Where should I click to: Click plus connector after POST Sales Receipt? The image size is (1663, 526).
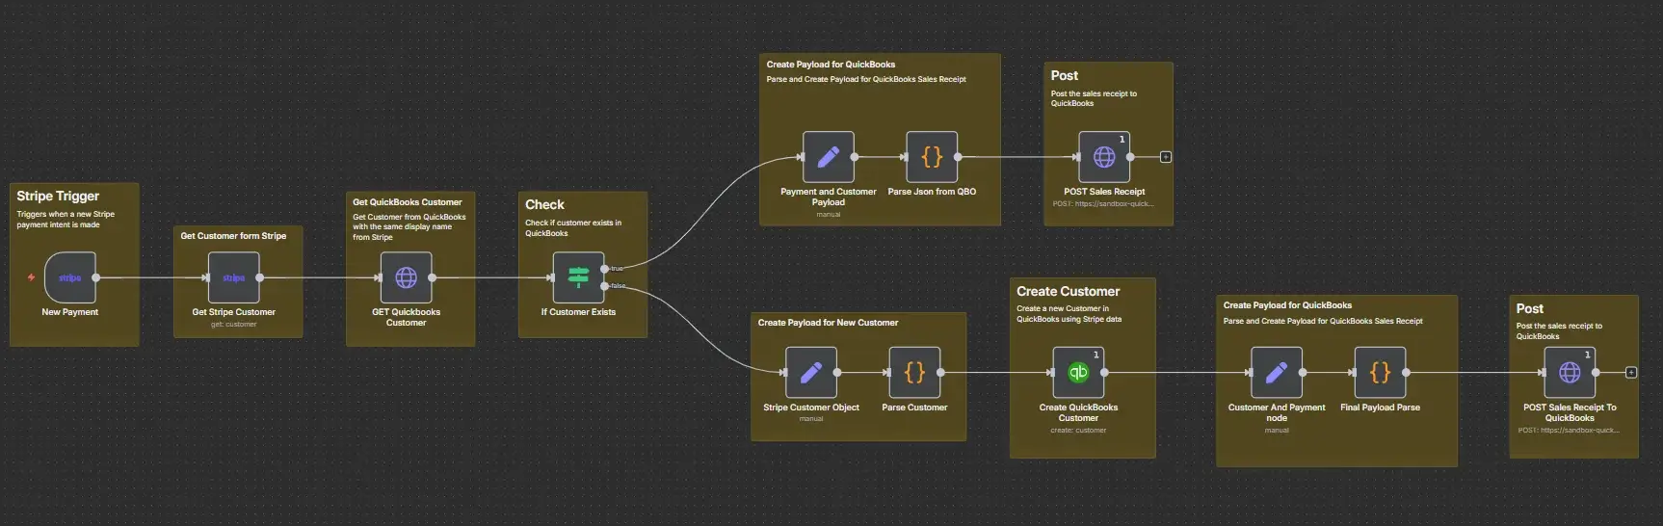(x=1166, y=157)
